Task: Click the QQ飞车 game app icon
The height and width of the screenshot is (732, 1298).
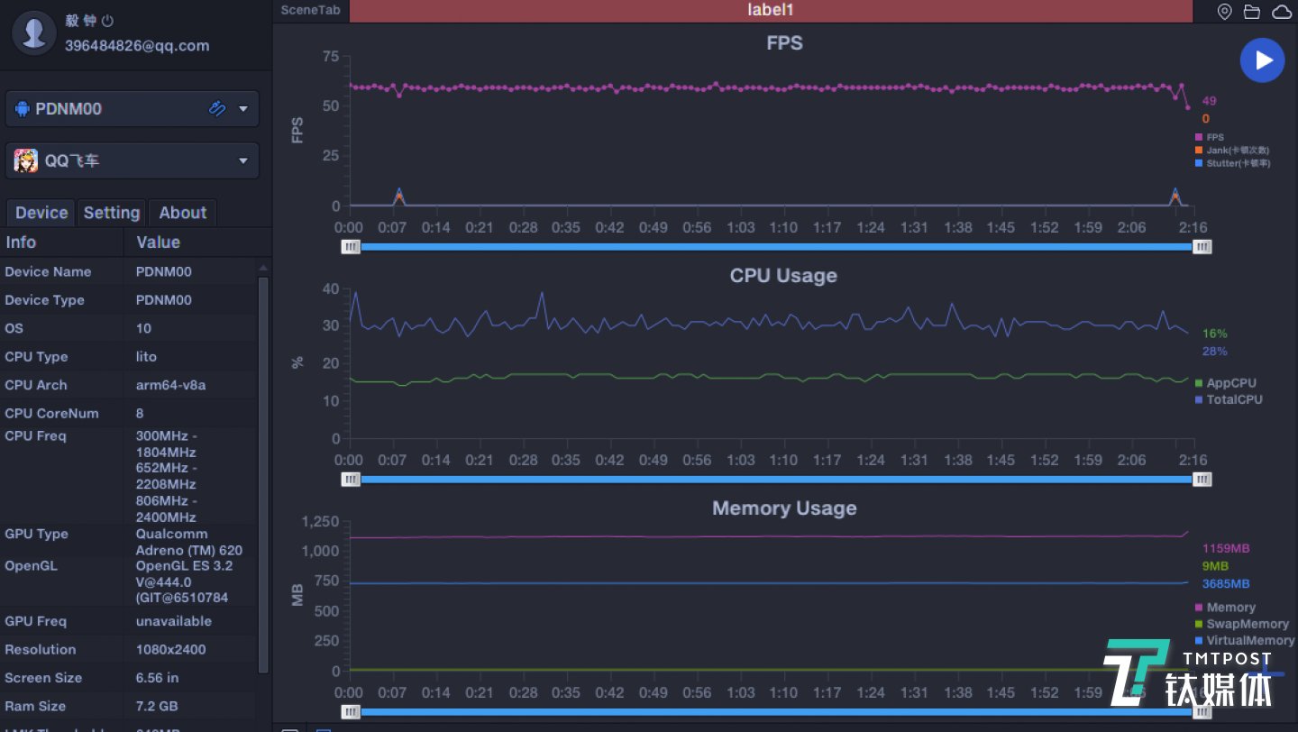Action: (x=25, y=160)
